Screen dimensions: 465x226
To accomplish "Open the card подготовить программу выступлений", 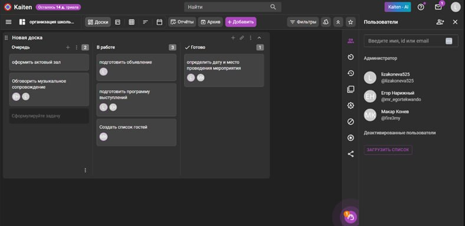I will [136, 100].
